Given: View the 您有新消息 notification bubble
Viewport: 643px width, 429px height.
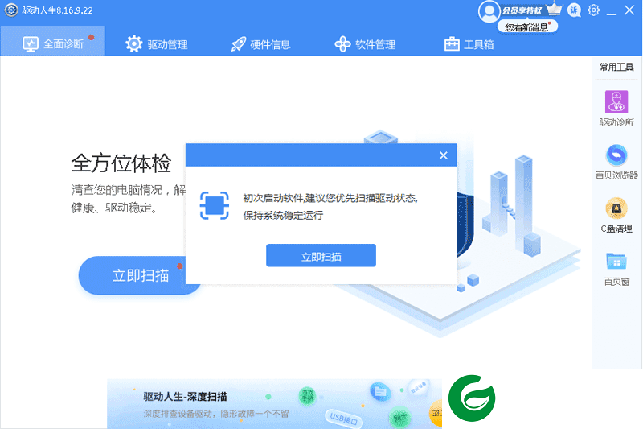Looking at the screenshot, I should (x=527, y=27).
